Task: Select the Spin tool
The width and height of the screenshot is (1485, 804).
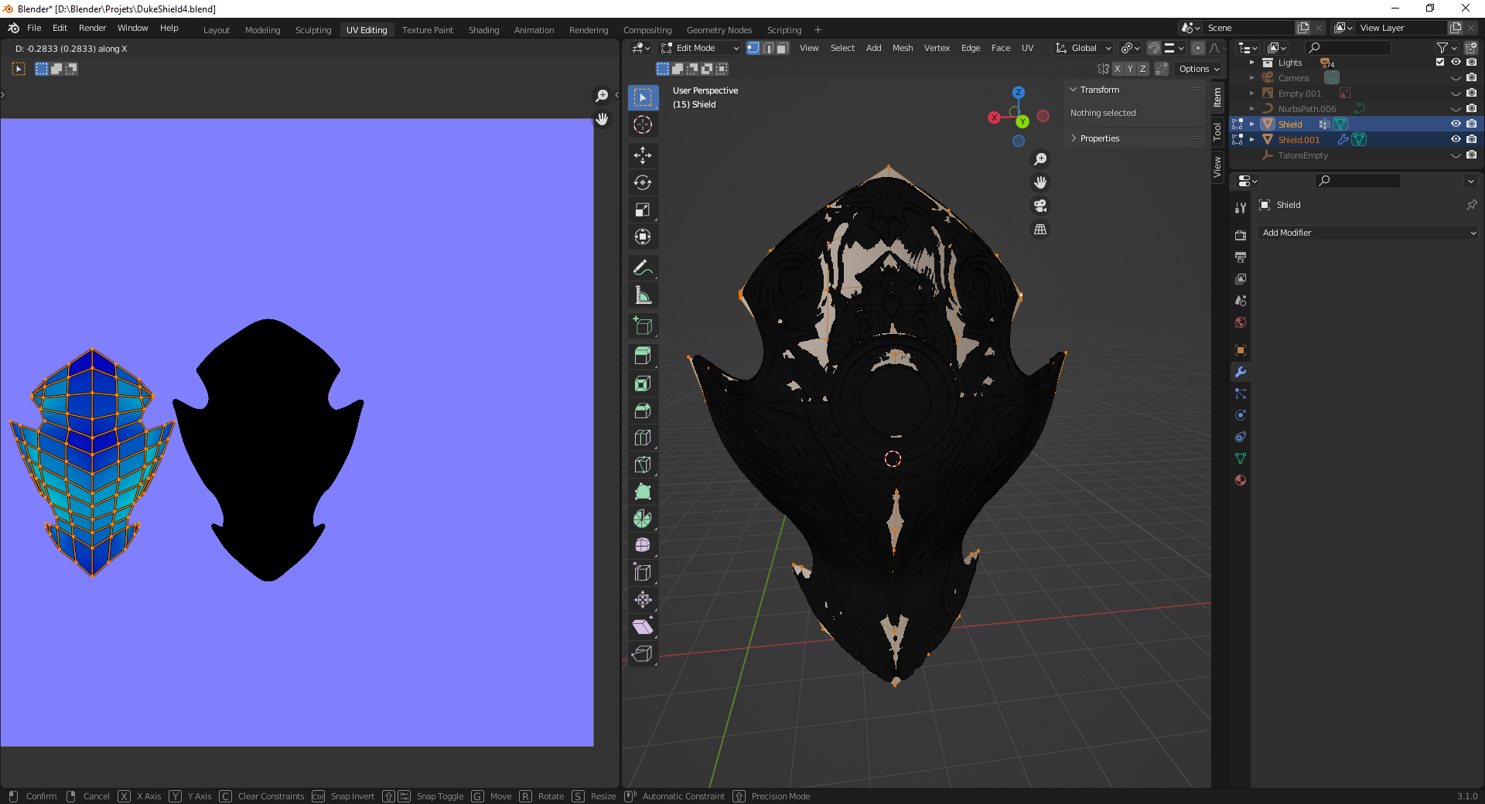Action: tap(643, 519)
